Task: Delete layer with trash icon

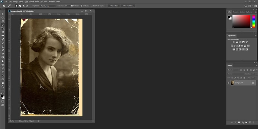Action: pyautogui.click(x=253, y=123)
